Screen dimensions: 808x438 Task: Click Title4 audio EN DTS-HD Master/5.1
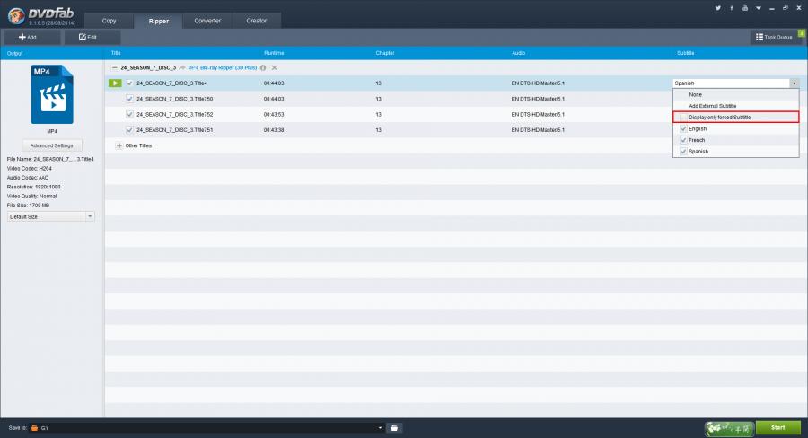(538, 83)
